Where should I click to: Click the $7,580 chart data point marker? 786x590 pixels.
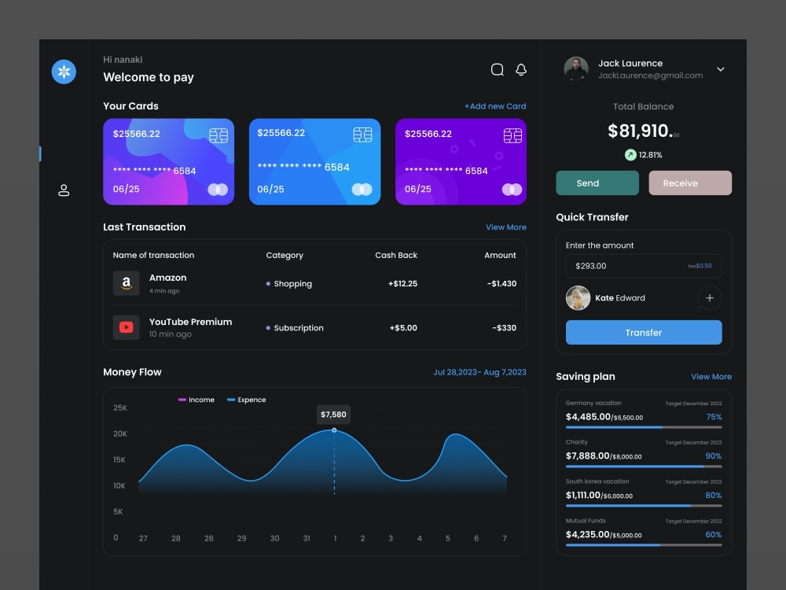(334, 430)
